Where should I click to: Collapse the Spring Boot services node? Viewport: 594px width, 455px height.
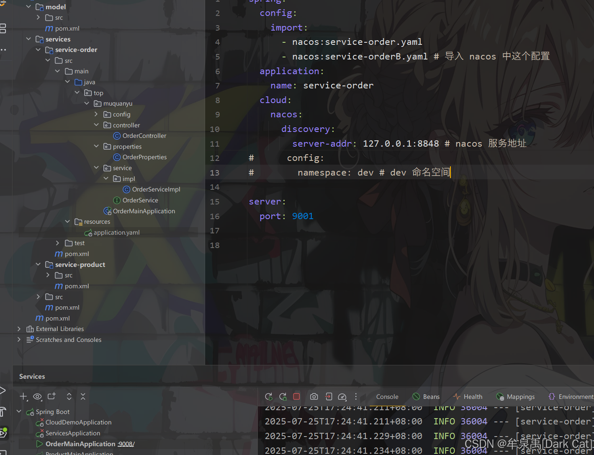(19, 411)
